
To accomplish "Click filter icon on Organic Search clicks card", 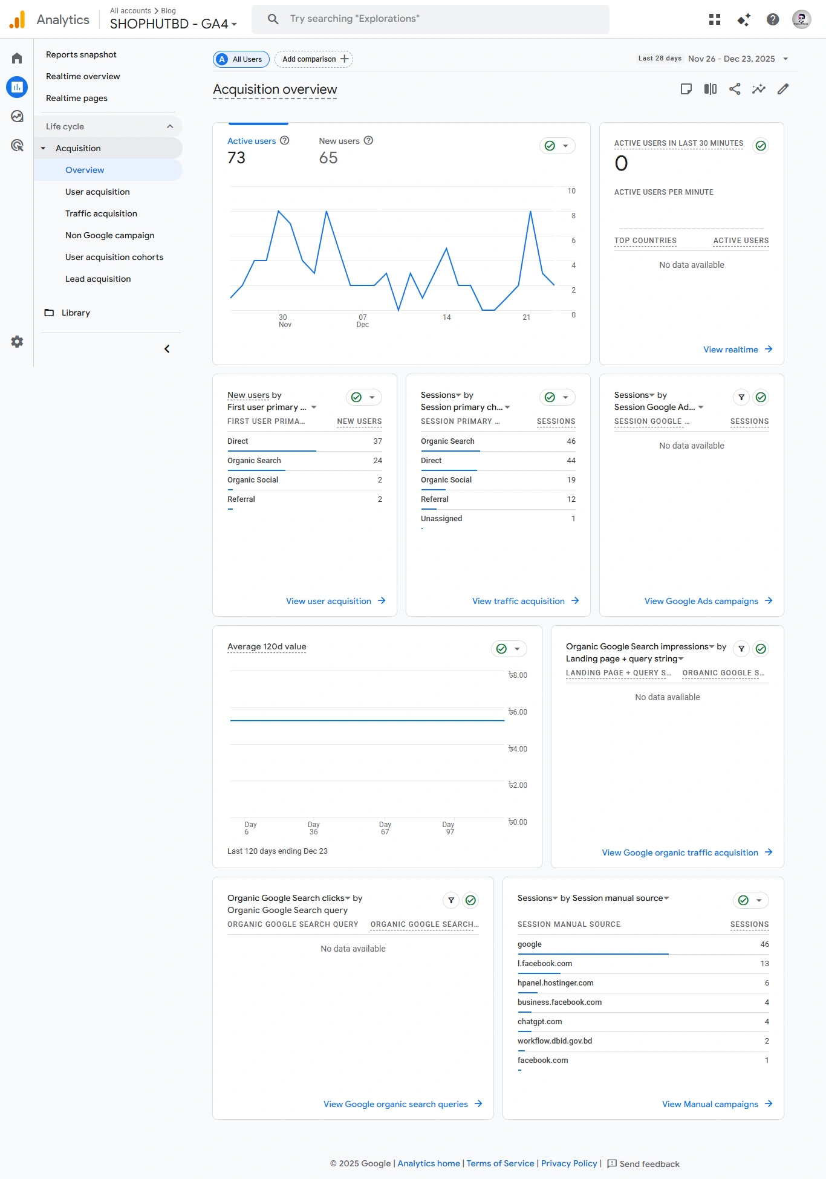I will click(451, 900).
